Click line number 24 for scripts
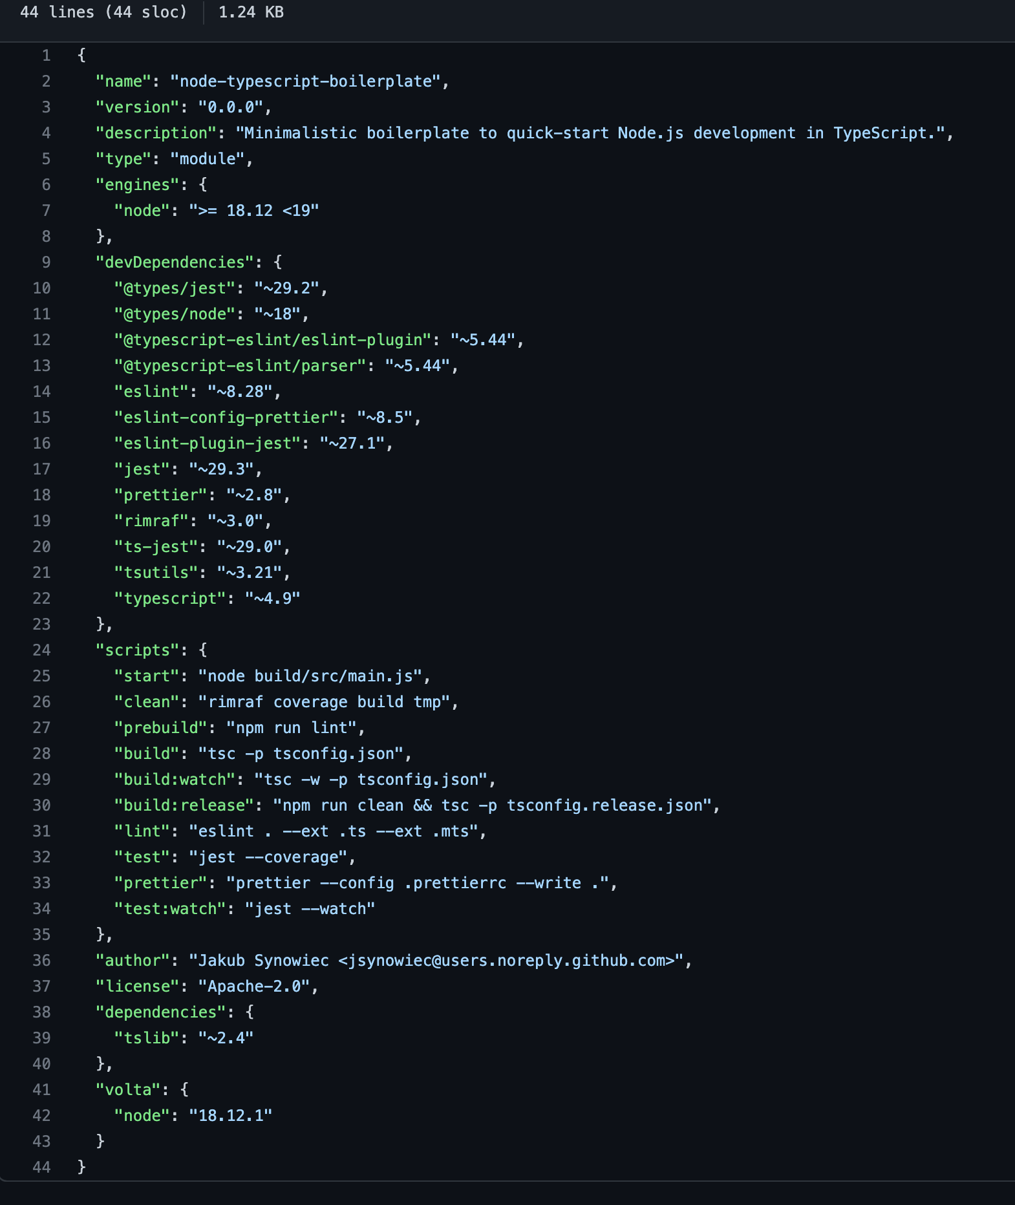1015x1205 pixels. 41,650
